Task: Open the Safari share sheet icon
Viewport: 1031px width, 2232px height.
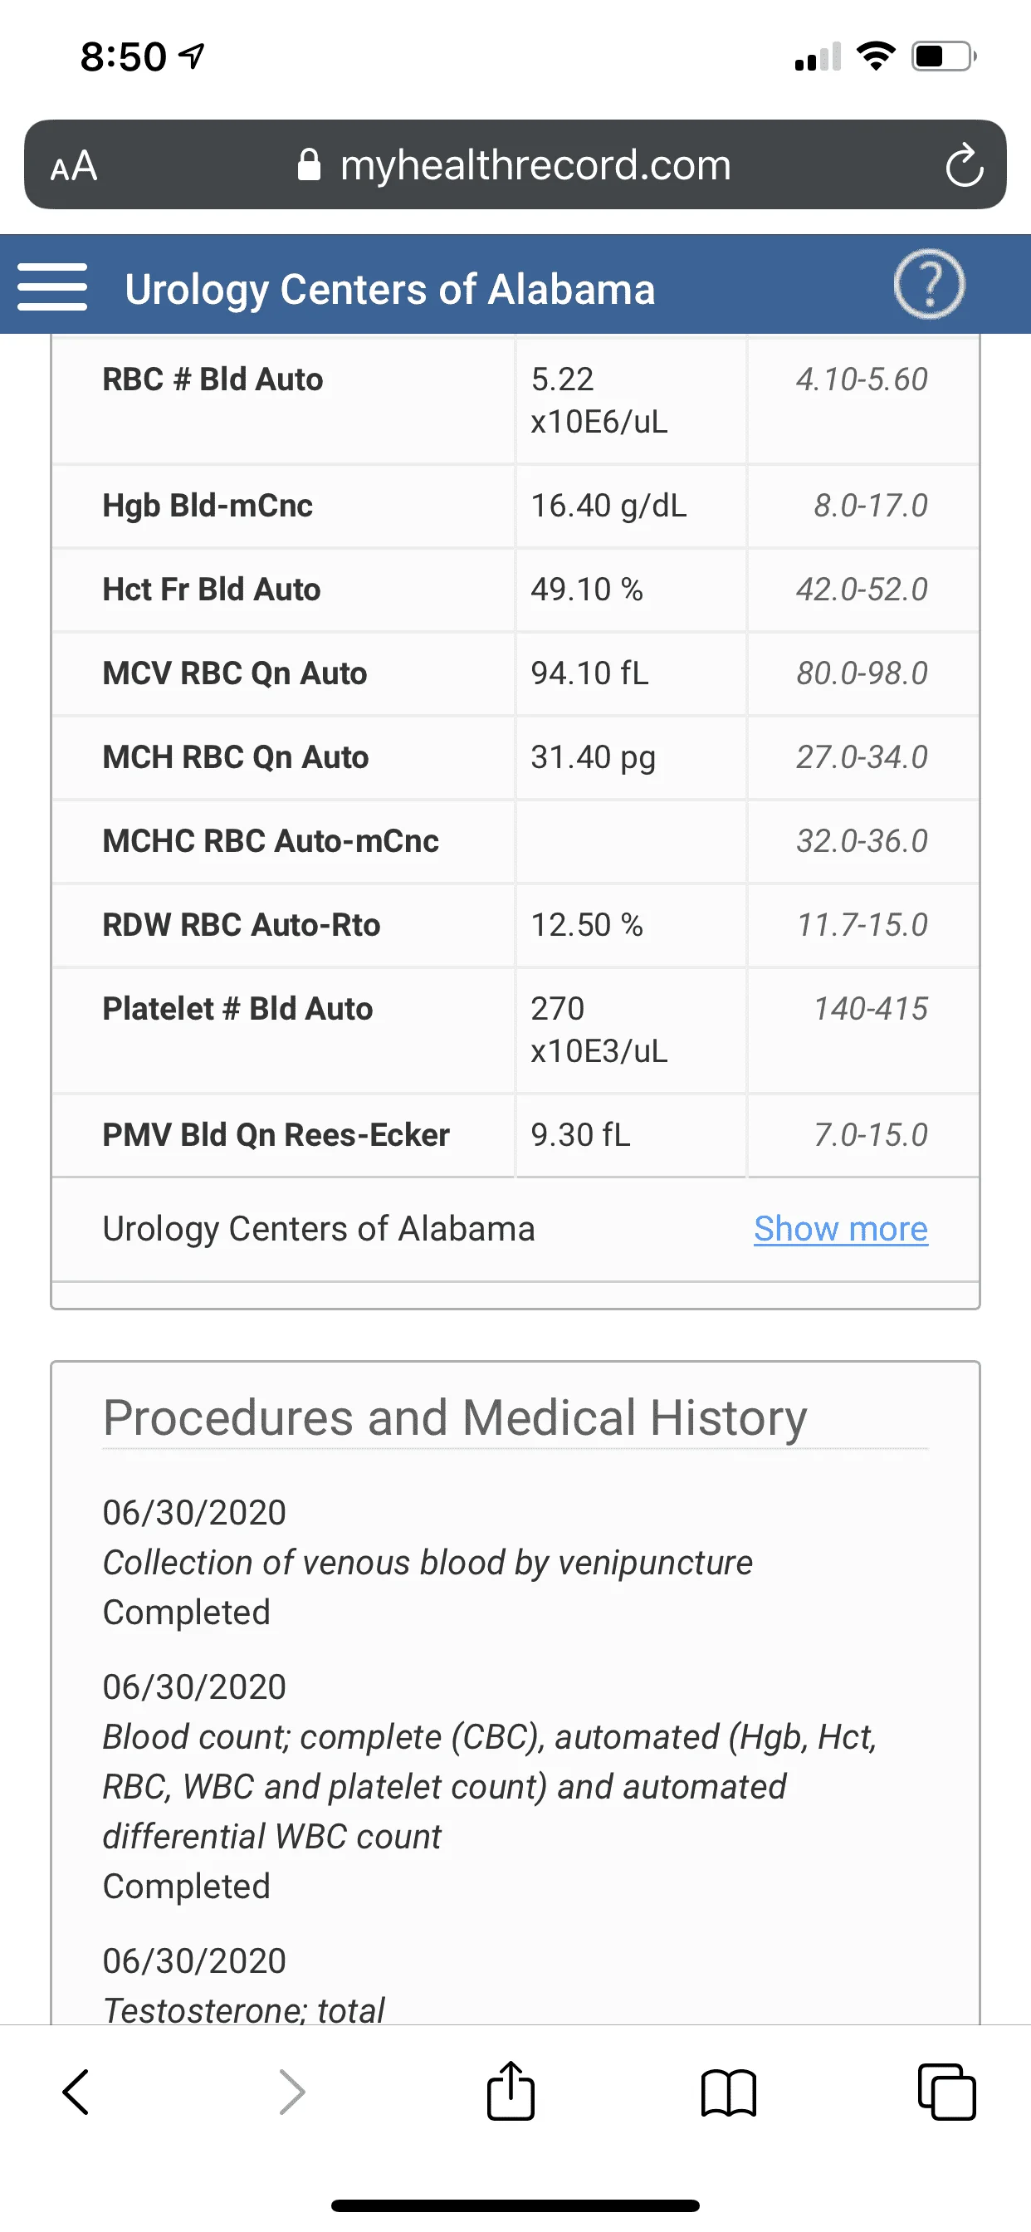Action: coord(511,2090)
